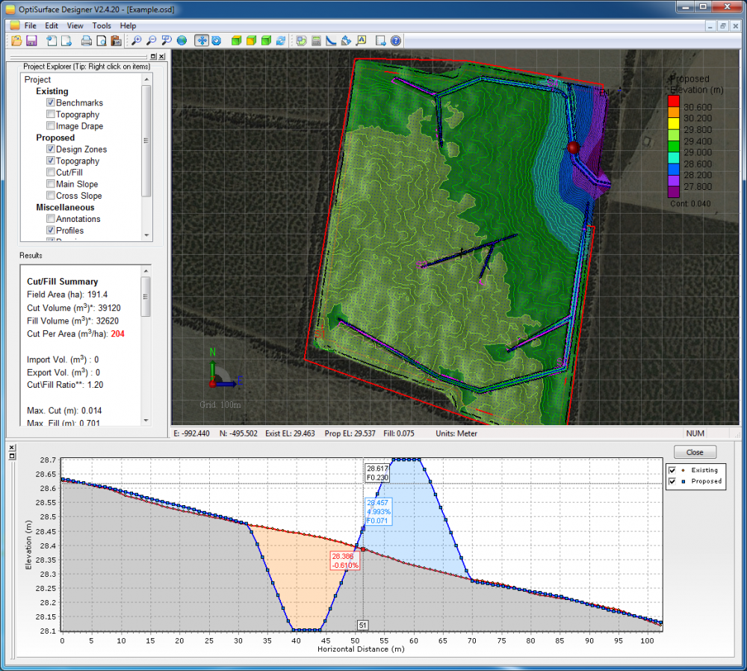
Task: Click the blue 28.200 elevation legend swatch
Action: tap(673, 169)
